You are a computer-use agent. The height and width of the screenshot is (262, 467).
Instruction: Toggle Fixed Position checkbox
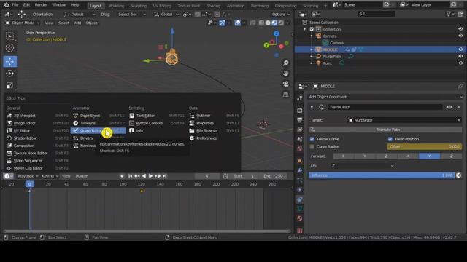(x=390, y=139)
